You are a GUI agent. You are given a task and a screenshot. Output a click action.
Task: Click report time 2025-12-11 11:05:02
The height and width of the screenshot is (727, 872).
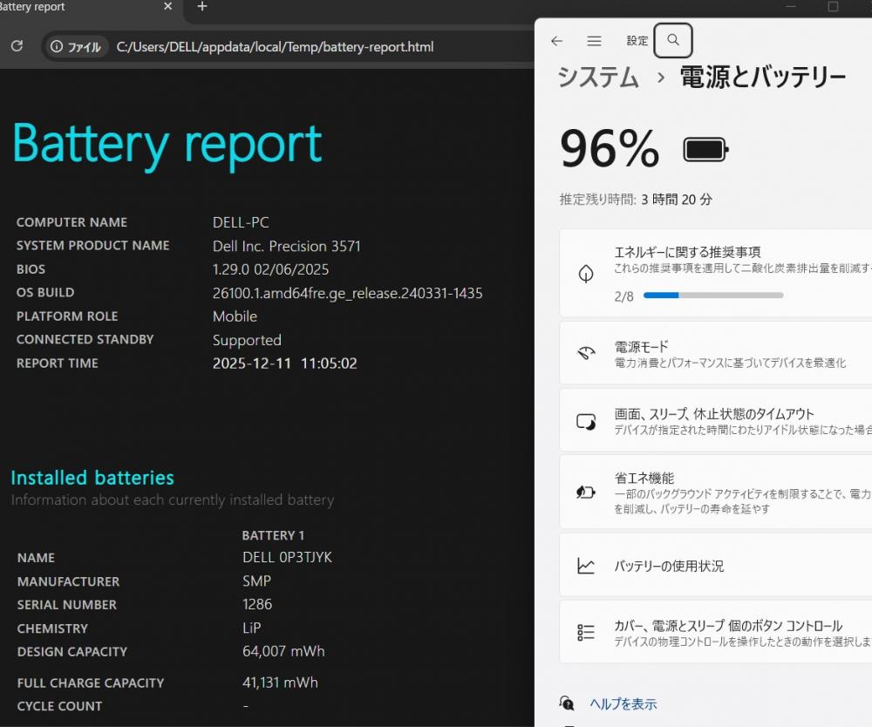[285, 363]
